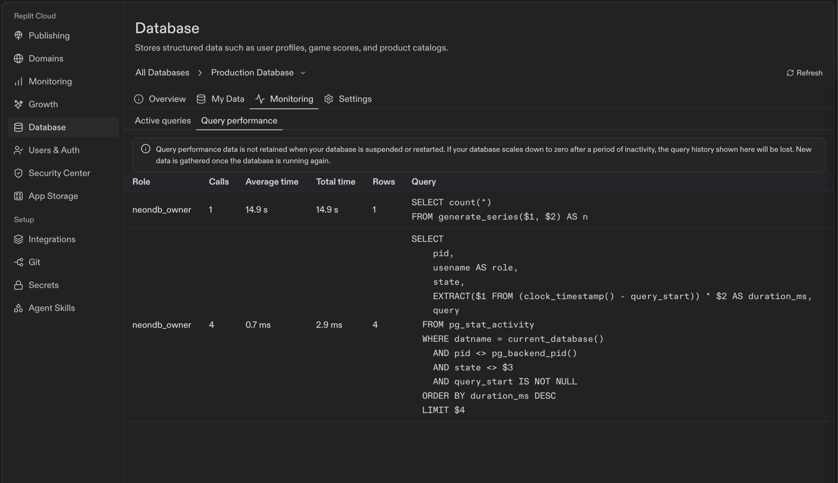Click the Refresh button label
The width and height of the screenshot is (838, 483).
810,73
